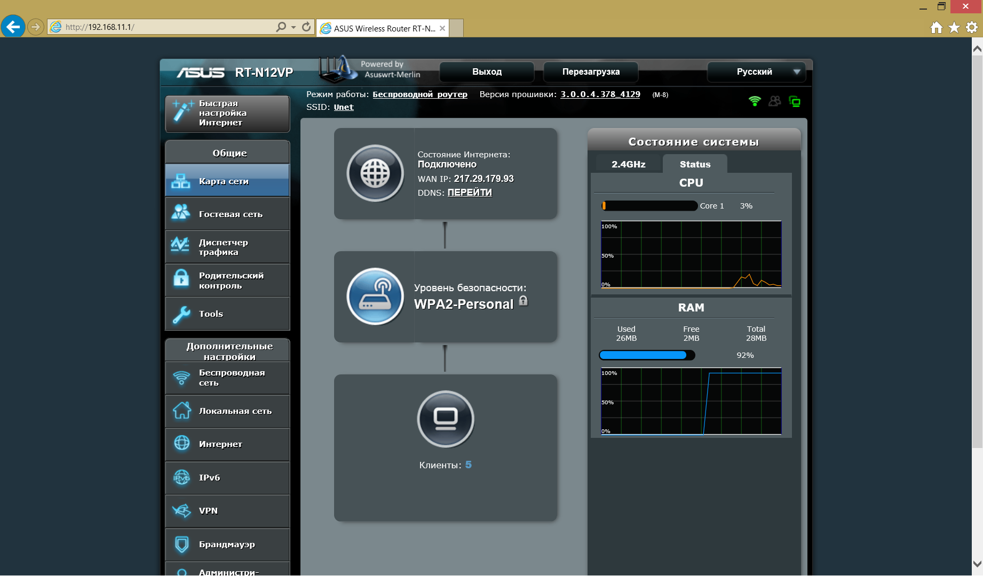
Task: Click the green LAN clients status icon
Action: coord(795,101)
